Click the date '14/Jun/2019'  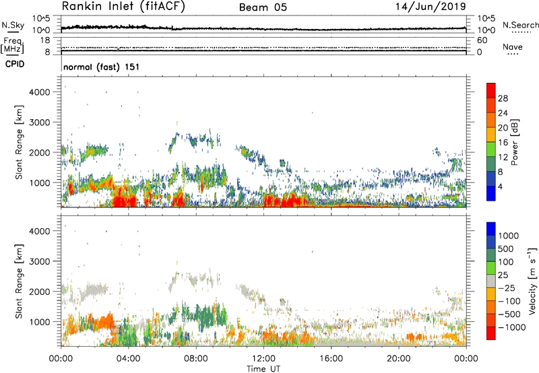[431, 7]
